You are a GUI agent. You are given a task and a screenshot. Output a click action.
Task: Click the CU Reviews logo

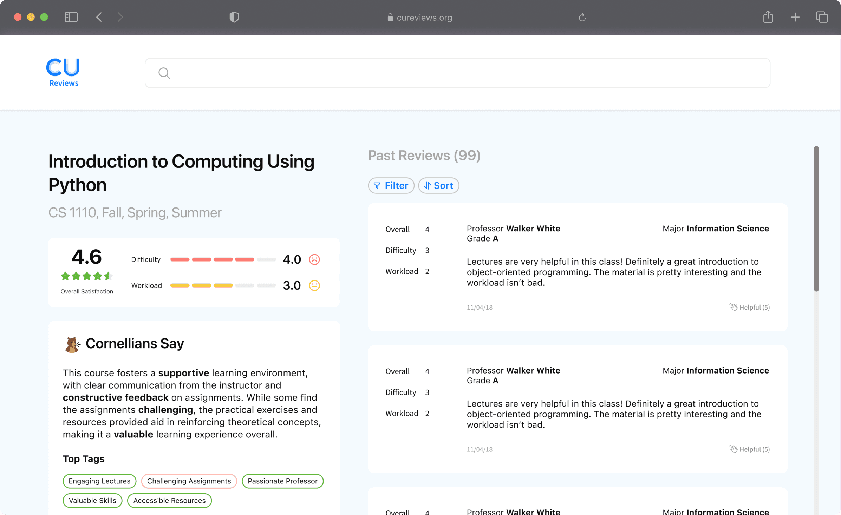point(63,72)
